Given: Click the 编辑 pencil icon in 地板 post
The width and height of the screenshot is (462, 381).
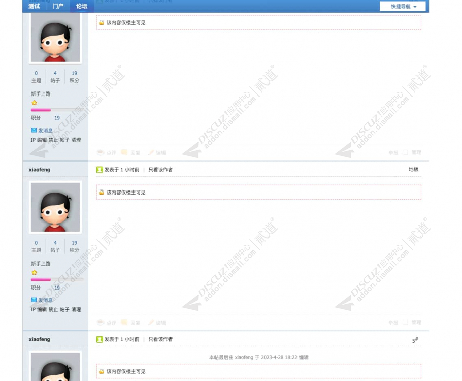Looking at the screenshot, I should point(151,322).
